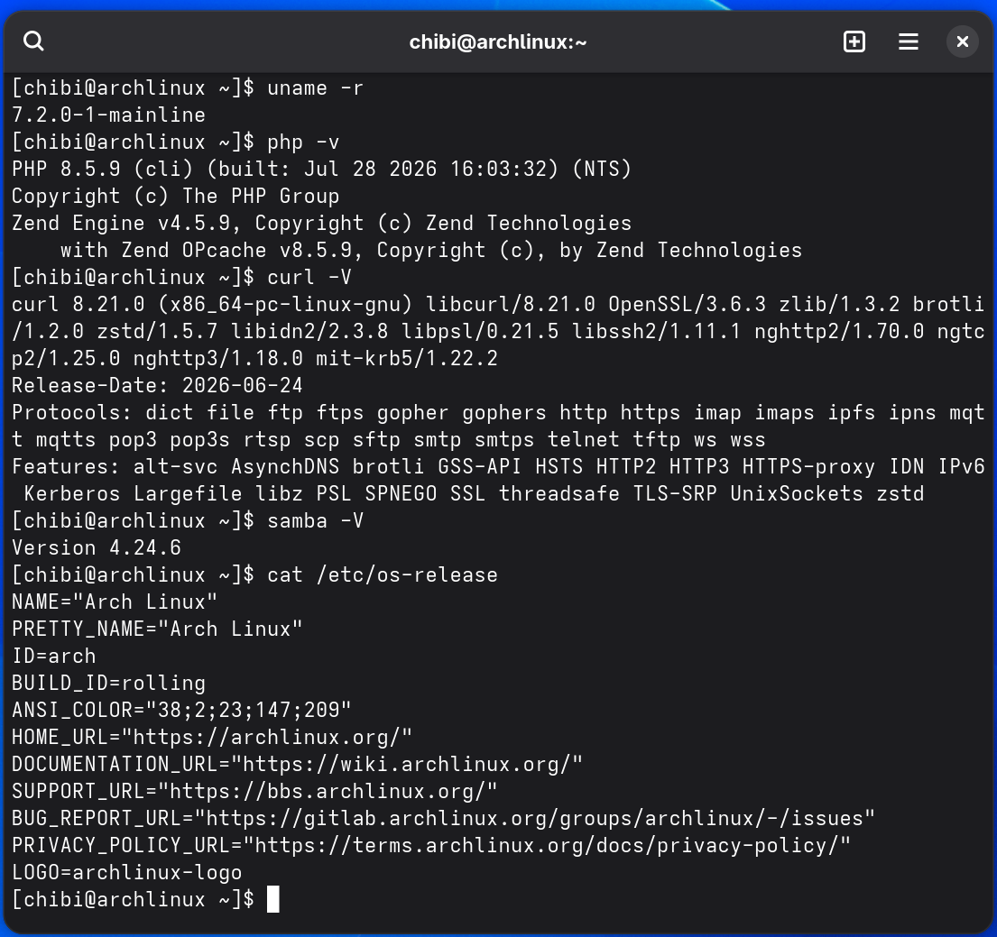Click the cursor at the last prompt
Image resolution: width=997 pixels, height=937 pixels.
[x=272, y=899]
